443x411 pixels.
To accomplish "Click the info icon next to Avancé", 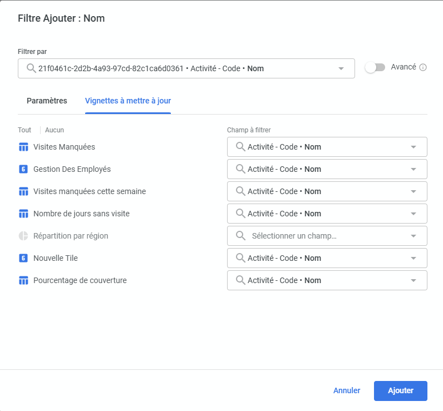I will tap(423, 67).
